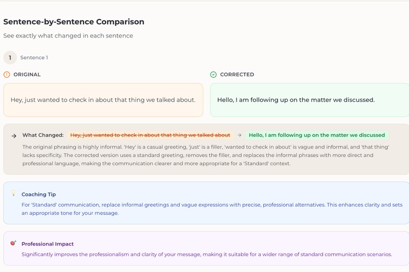Click impact text starting 'Significantly improves the professionalism'
Image resolution: width=409 pixels, height=272 pixels.
(207, 254)
